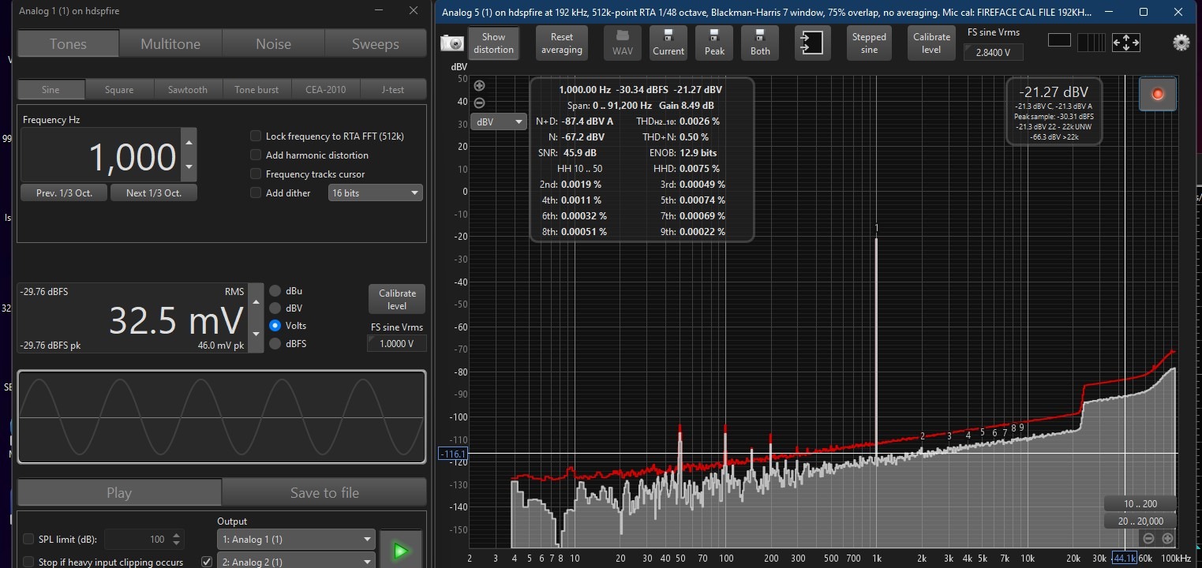This screenshot has width=1202, height=568.
Task: Select the dBu level unit
Action: 275,291
